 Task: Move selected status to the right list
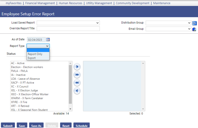tap(77, 67)
